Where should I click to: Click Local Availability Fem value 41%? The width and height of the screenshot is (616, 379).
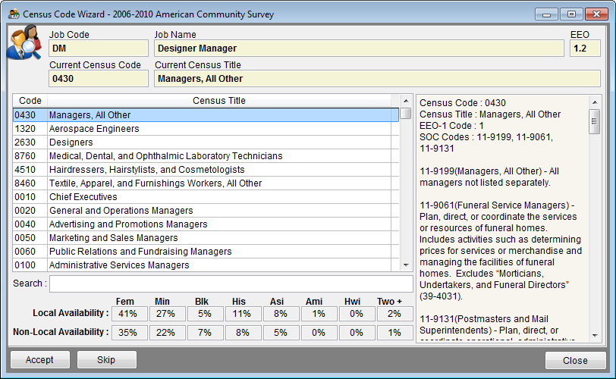(130, 314)
